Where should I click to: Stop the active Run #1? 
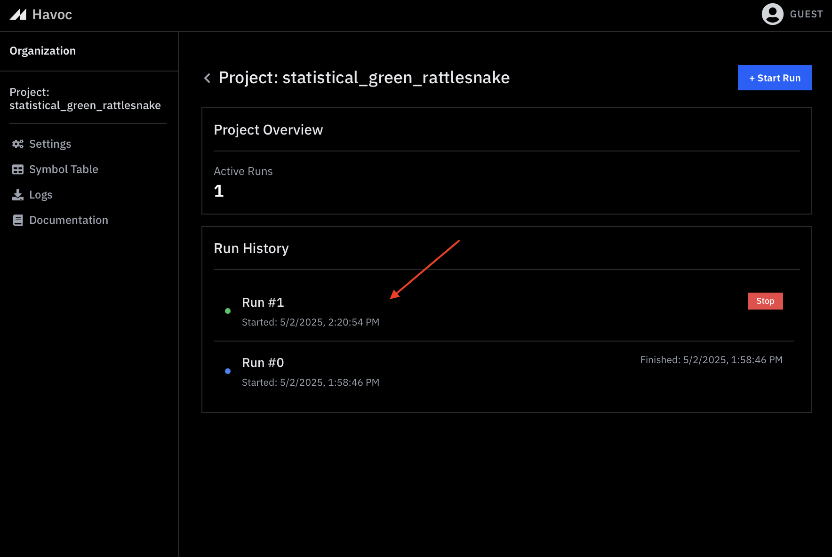pos(765,301)
